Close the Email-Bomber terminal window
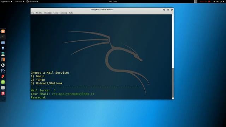The image size is (226, 127). 172,10
